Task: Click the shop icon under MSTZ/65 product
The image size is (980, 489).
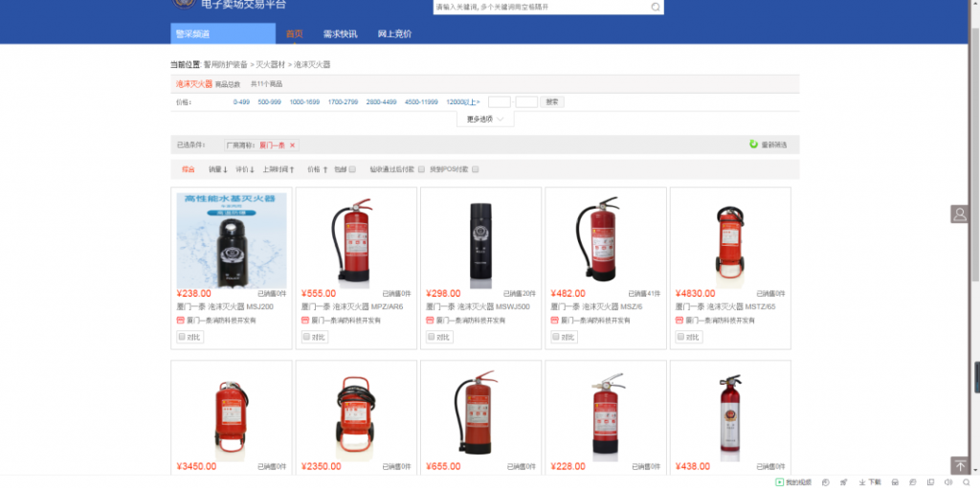Action: (x=679, y=321)
